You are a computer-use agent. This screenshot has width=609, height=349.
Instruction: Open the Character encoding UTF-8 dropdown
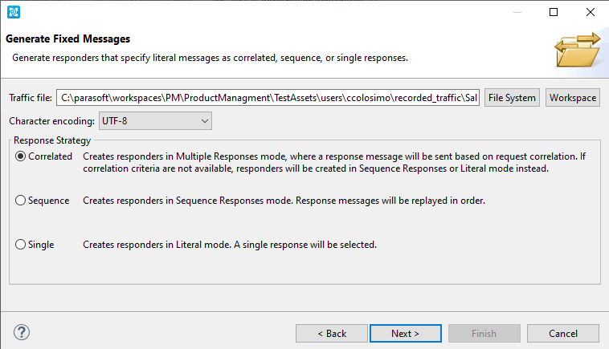pyautogui.click(x=155, y=121)
